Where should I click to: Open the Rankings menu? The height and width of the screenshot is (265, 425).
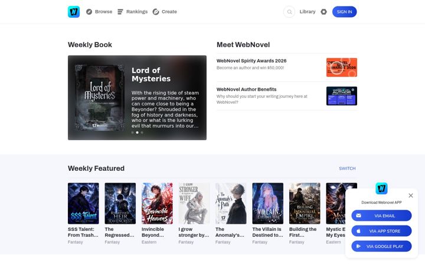coord(133,12)
